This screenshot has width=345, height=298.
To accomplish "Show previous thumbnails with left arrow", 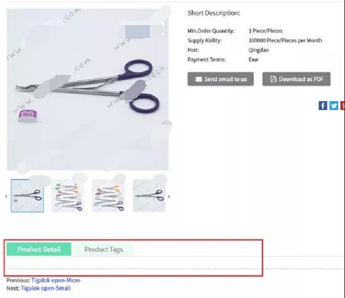I will point(6,196).
